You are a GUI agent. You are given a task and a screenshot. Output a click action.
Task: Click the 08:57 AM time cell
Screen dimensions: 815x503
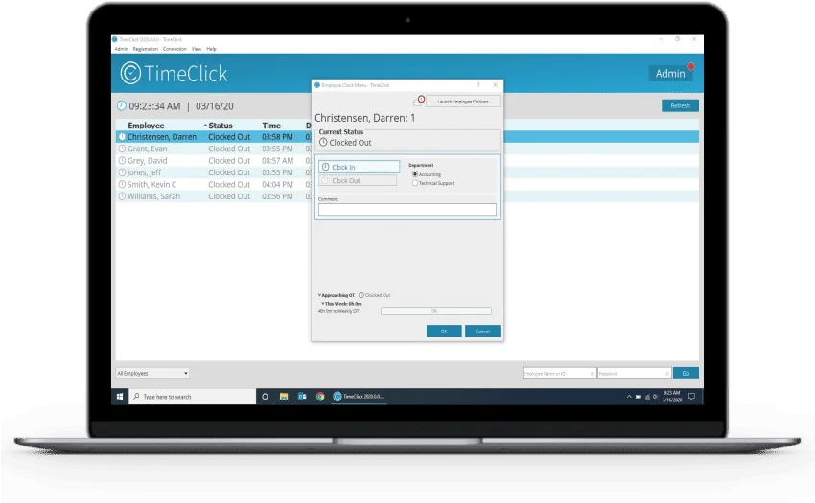[277, 161]
